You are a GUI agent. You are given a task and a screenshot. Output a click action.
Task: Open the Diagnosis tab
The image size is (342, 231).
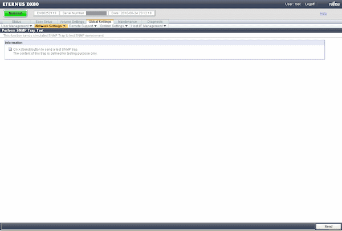pyautogui.click(x=155, y=22)
